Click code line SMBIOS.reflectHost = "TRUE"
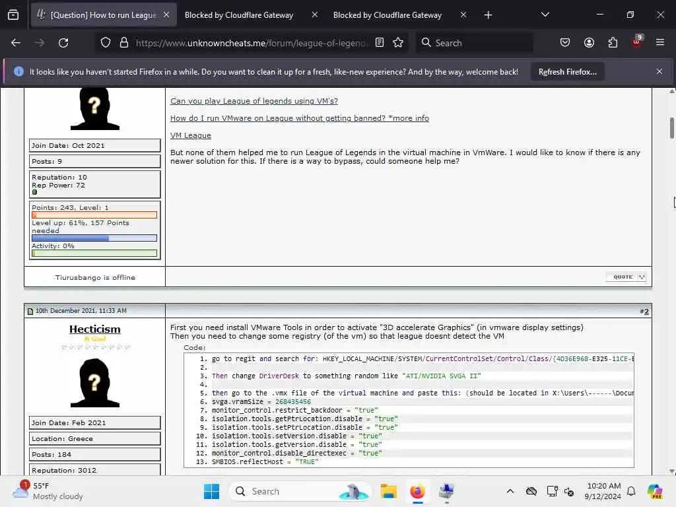This screenshot has width=676, height=507. tap(265, 461)
